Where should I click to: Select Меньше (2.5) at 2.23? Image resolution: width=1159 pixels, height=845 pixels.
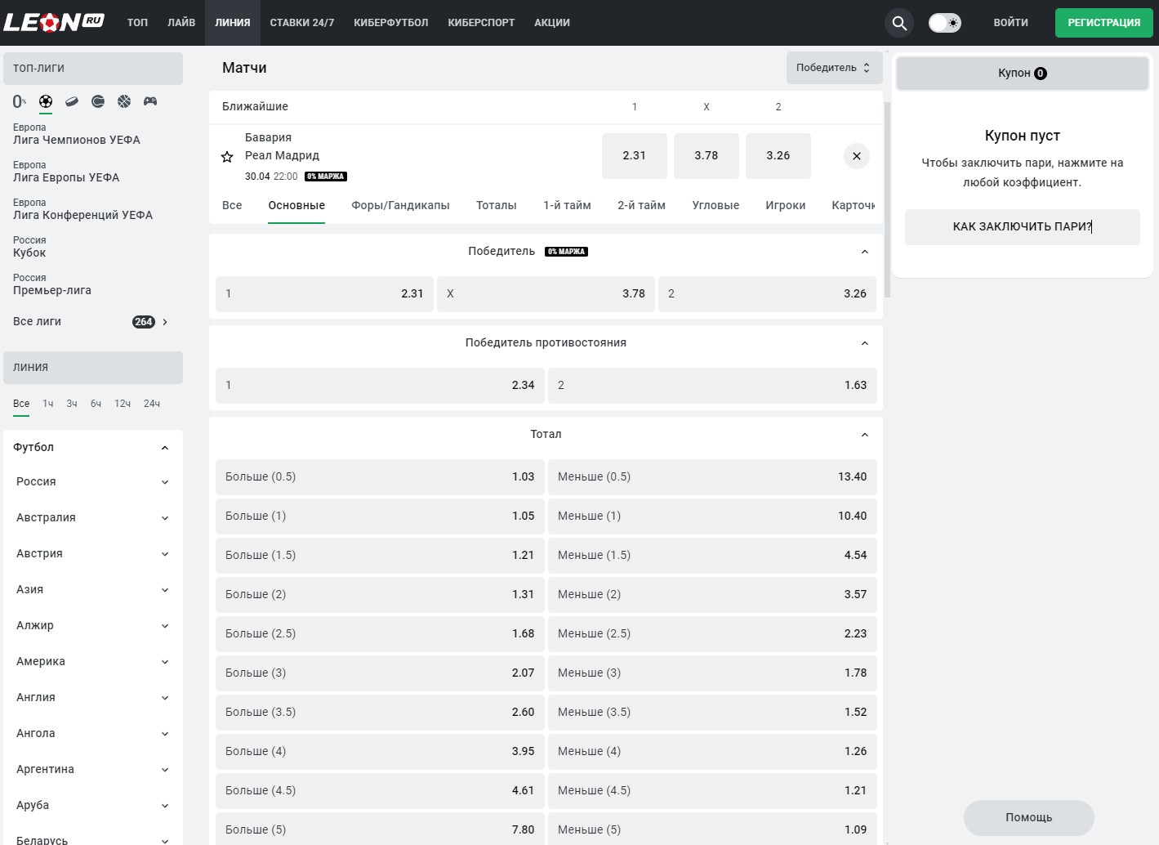(712, 634)
